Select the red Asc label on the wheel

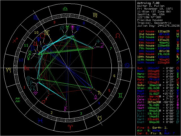(x=27, y=68)
